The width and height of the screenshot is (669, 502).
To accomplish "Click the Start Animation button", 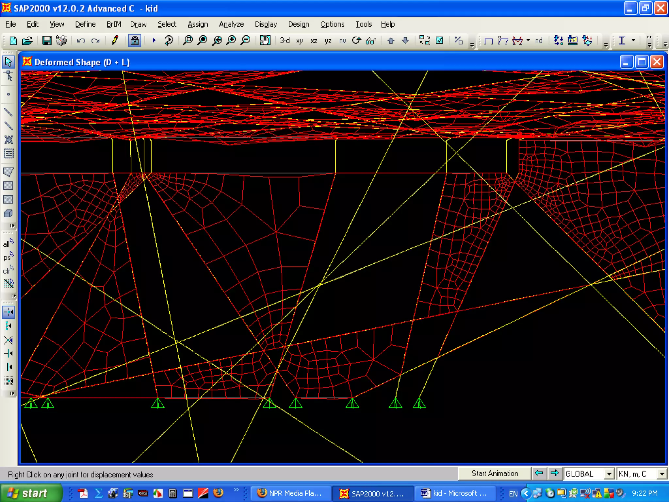I will [495, 473].
